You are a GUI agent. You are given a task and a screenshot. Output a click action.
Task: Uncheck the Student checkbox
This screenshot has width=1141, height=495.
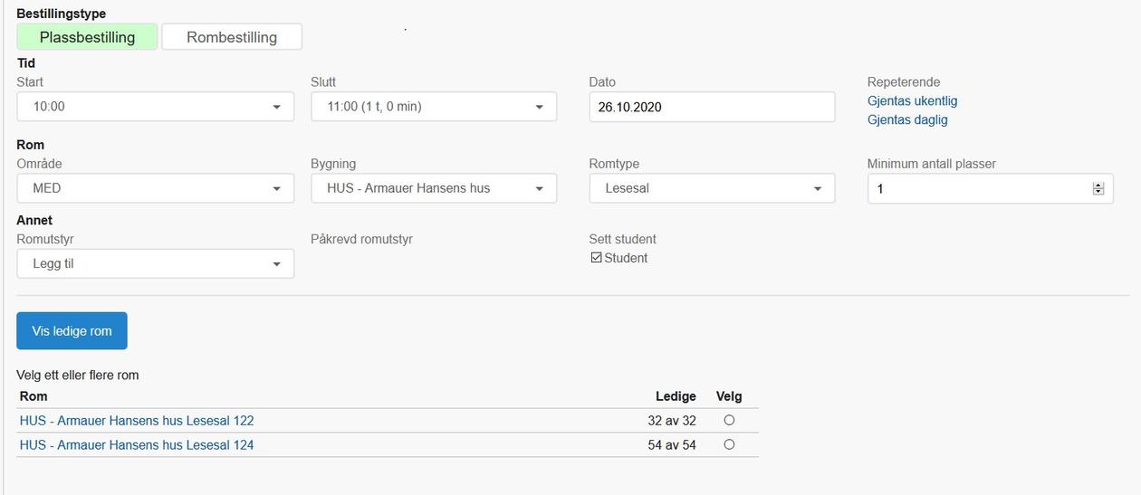coord(597,258)
